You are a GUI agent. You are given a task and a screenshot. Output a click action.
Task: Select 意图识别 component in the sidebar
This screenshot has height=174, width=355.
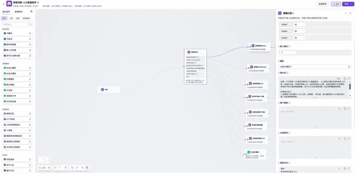(x=17, y=113)
